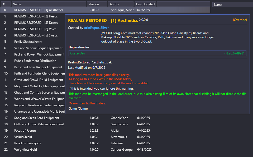This screenshot has height=157, width=253.
Task: Select Faith and Fortitude: Cleric Equipment row
Action: [40, 73]
